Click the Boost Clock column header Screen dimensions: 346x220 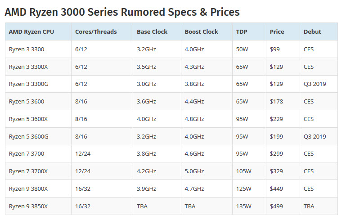pos(201,32)
